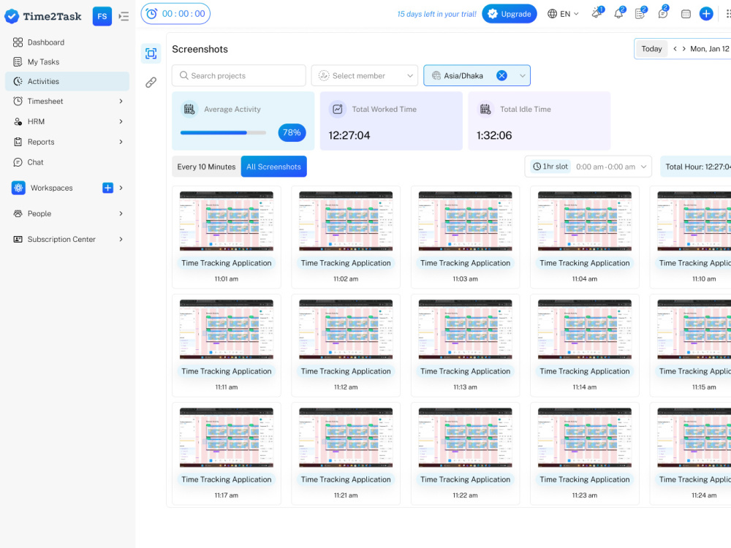Open the notifications bell
The width and height of the screenshot is (731, 548).
point(618,13)
